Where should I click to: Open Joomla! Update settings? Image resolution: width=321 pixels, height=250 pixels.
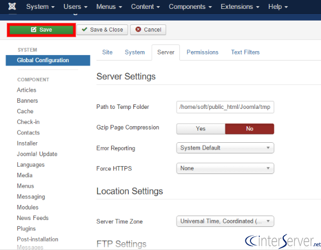37,154
